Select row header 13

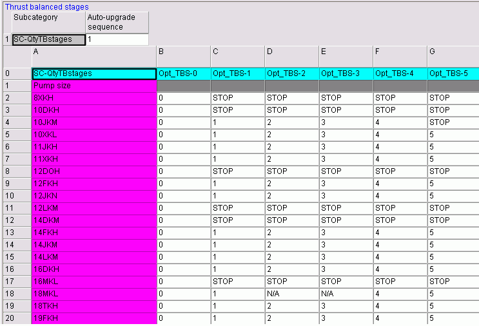click(17, 233)
